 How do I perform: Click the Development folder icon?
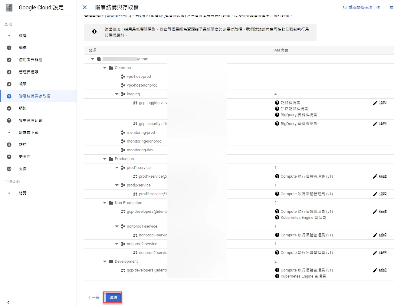[x=111, y=262]
